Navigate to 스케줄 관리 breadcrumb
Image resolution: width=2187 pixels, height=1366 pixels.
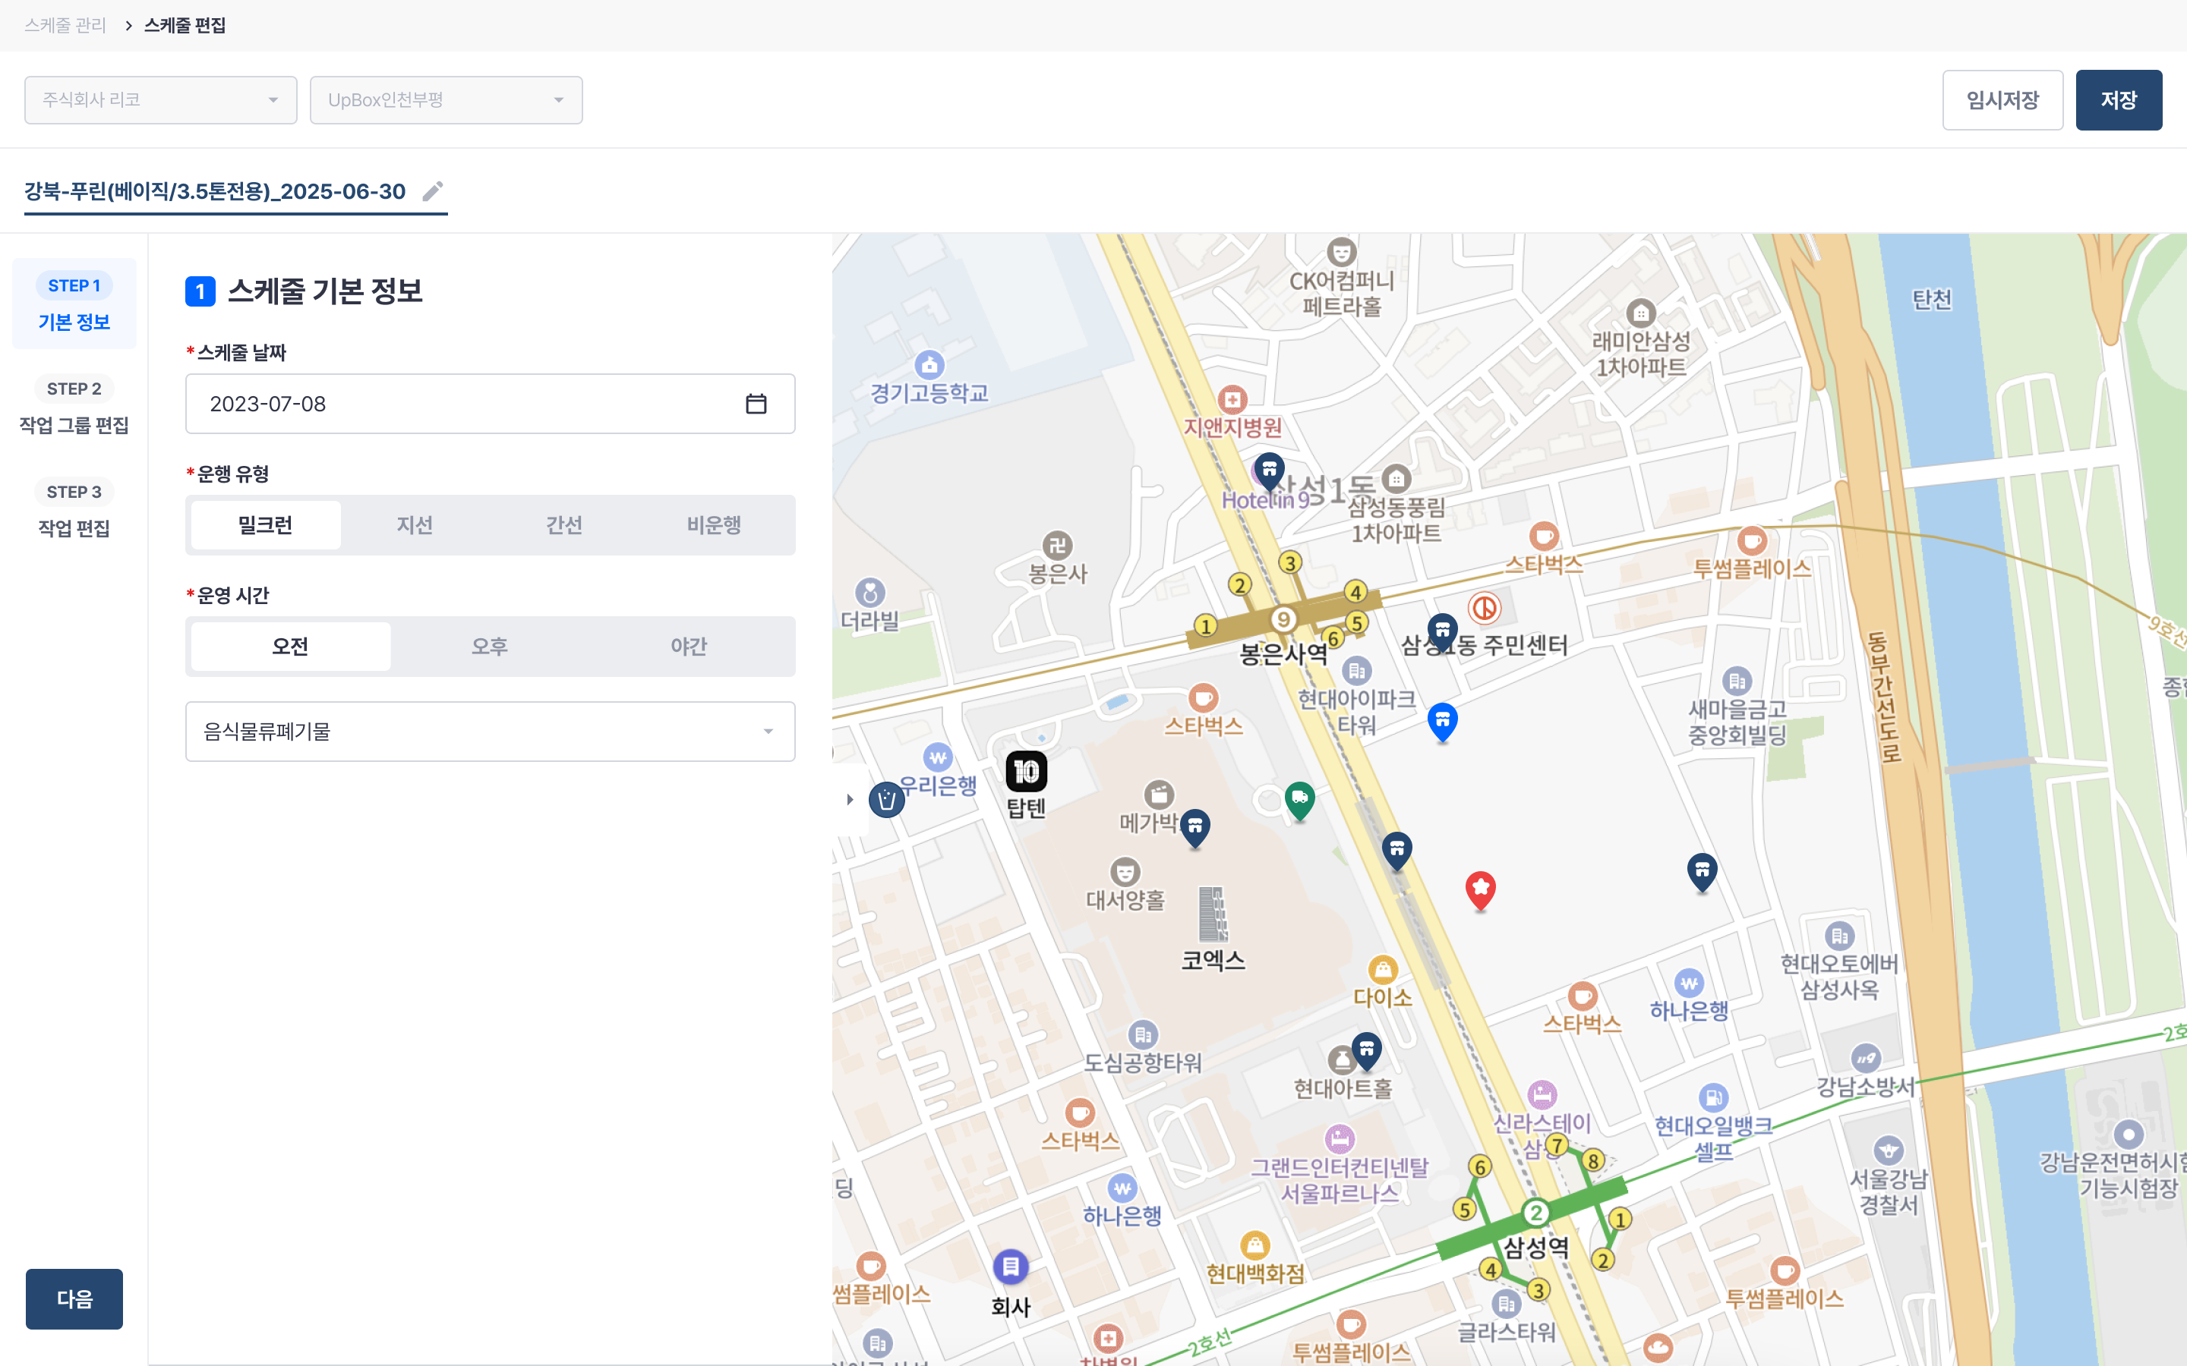pos(65,25)
